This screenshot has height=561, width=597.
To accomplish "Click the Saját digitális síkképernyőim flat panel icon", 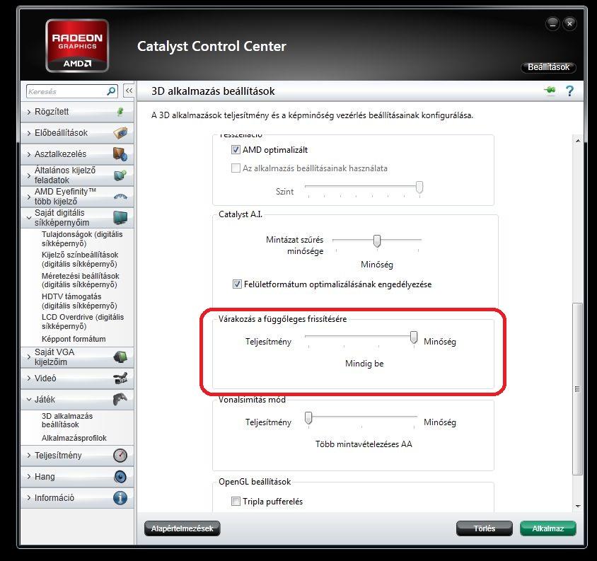I will (x=120, y=217).
